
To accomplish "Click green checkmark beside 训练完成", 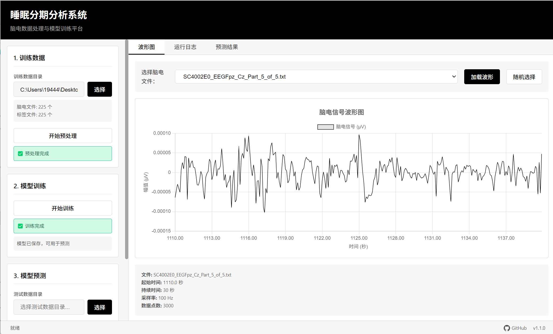I will pyautogui.click(x=20, y=226).
